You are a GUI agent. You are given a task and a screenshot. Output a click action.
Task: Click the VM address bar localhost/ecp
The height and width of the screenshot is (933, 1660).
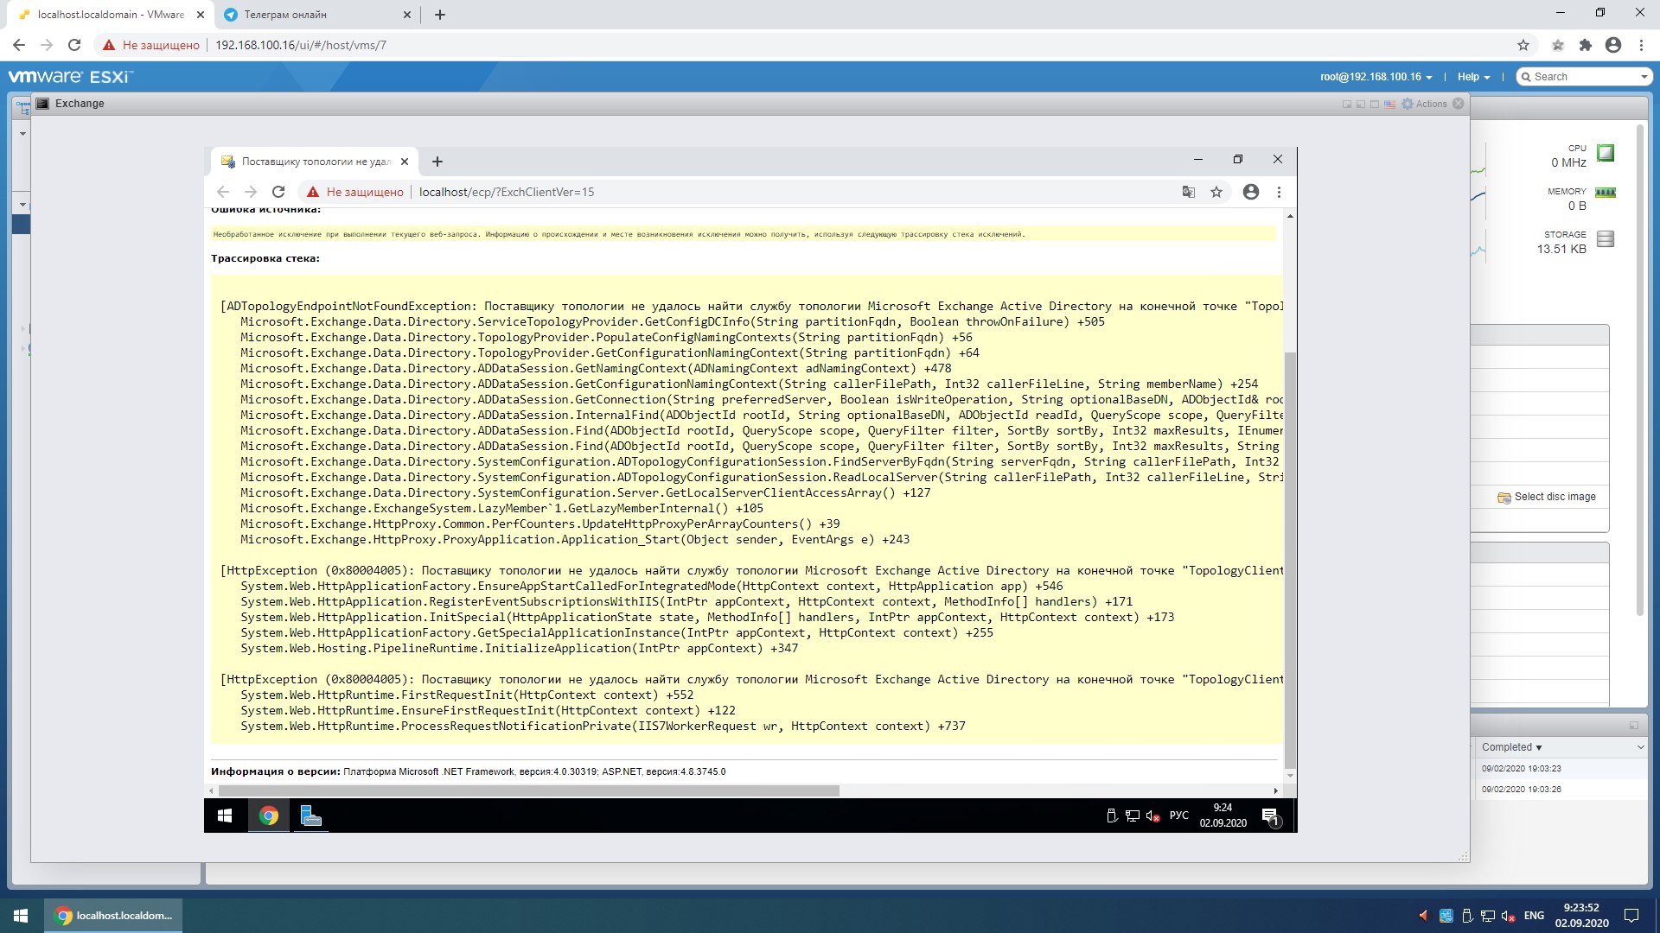507,192
